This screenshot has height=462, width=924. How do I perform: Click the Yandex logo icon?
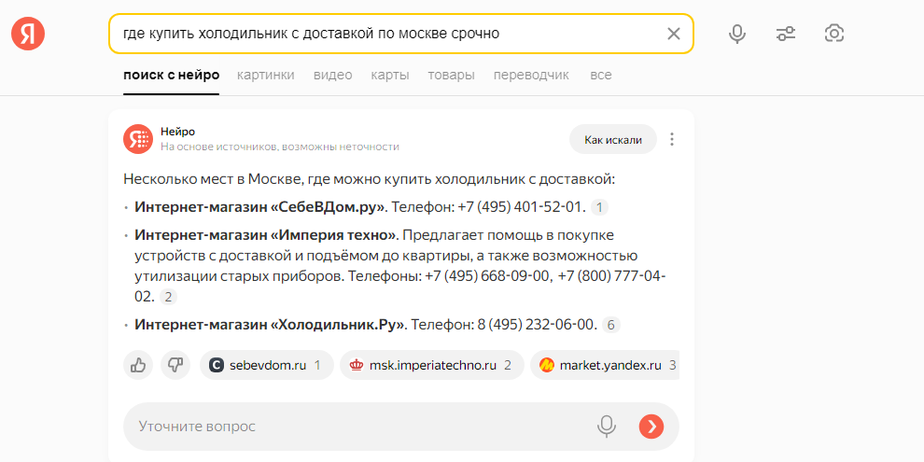coord(28,35)
